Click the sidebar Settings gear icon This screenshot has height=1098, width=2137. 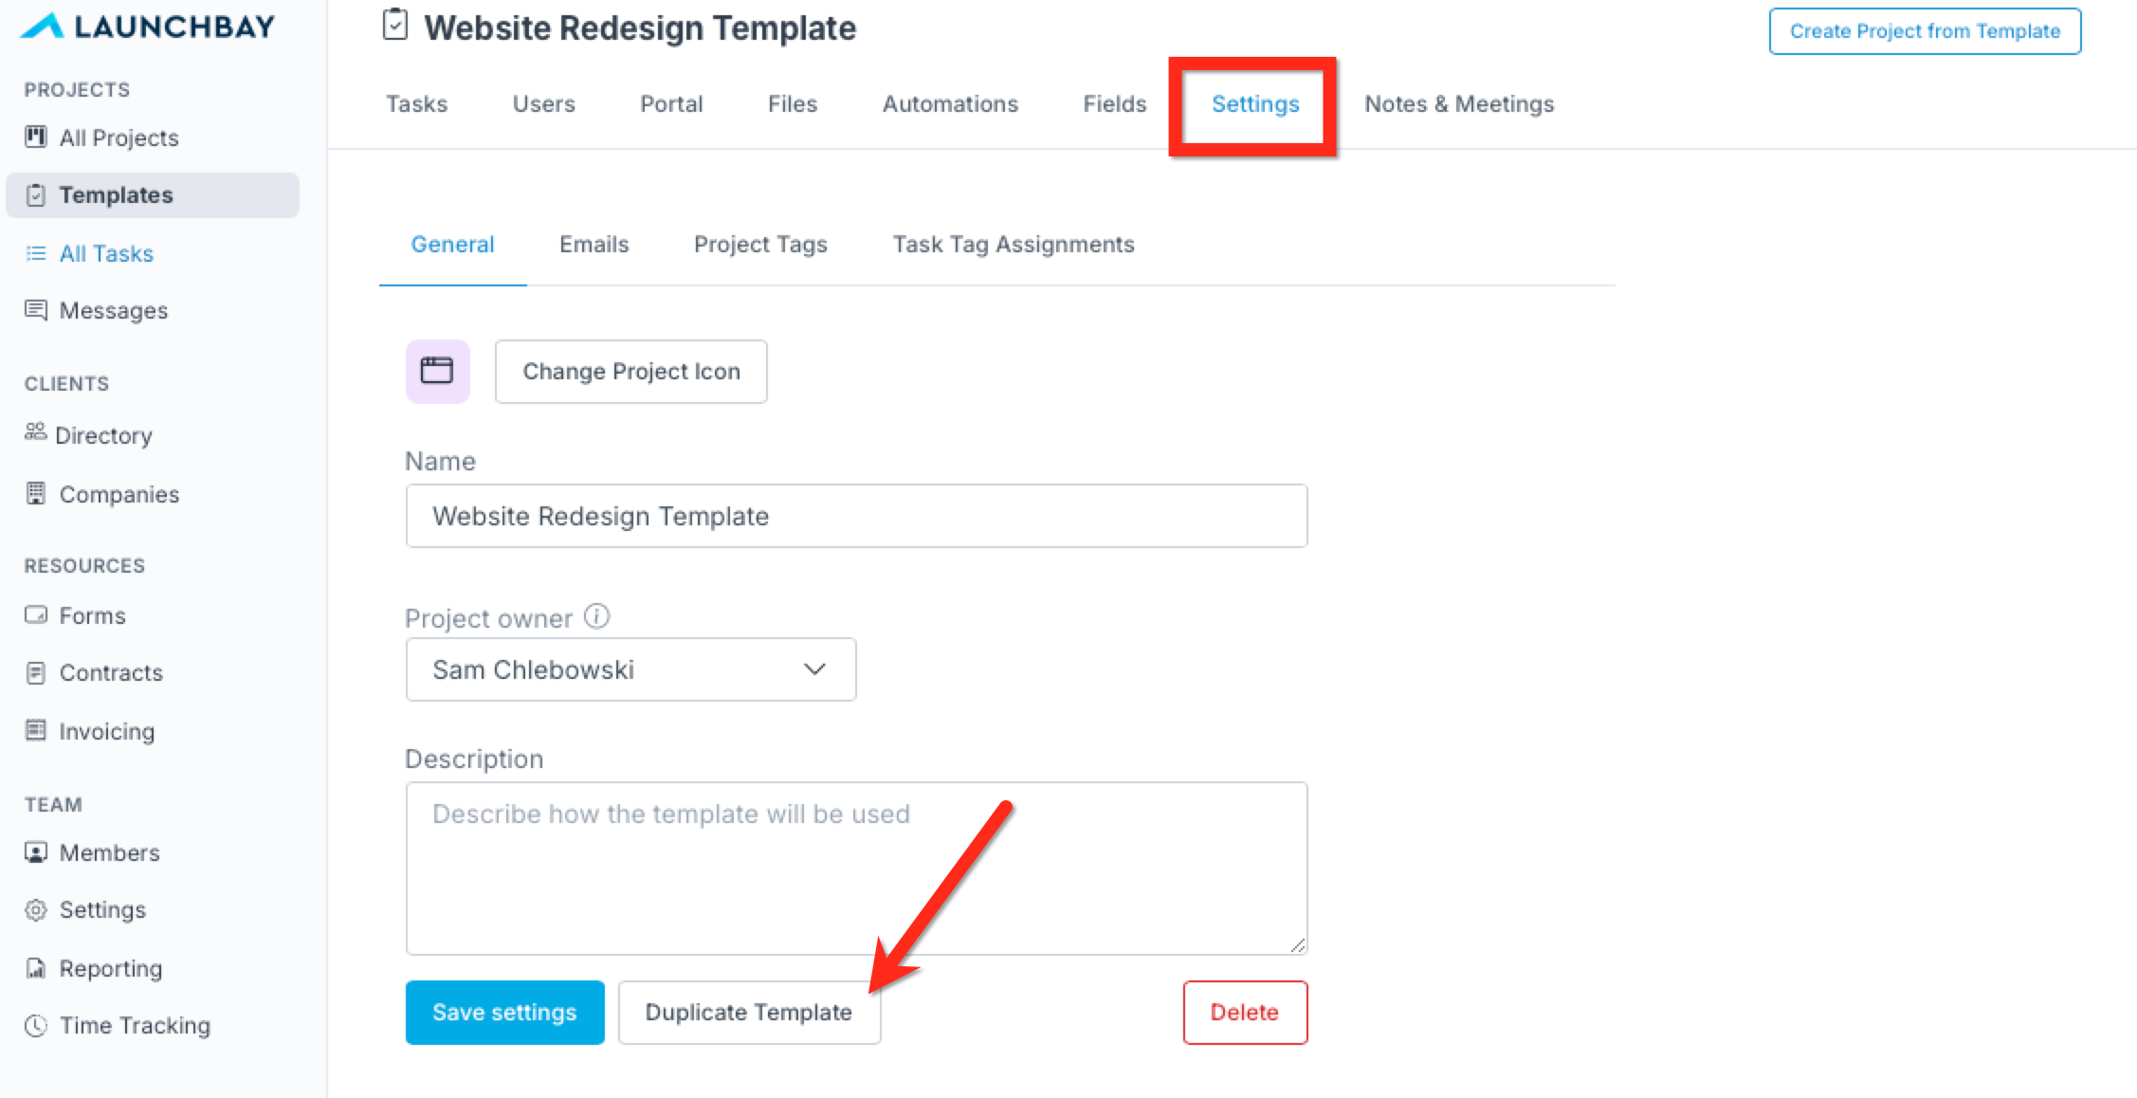coord(36,909)
